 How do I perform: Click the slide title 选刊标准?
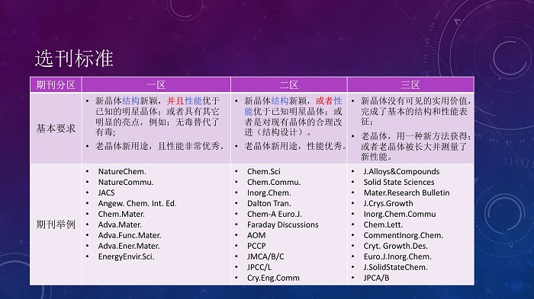click(74, 59)
